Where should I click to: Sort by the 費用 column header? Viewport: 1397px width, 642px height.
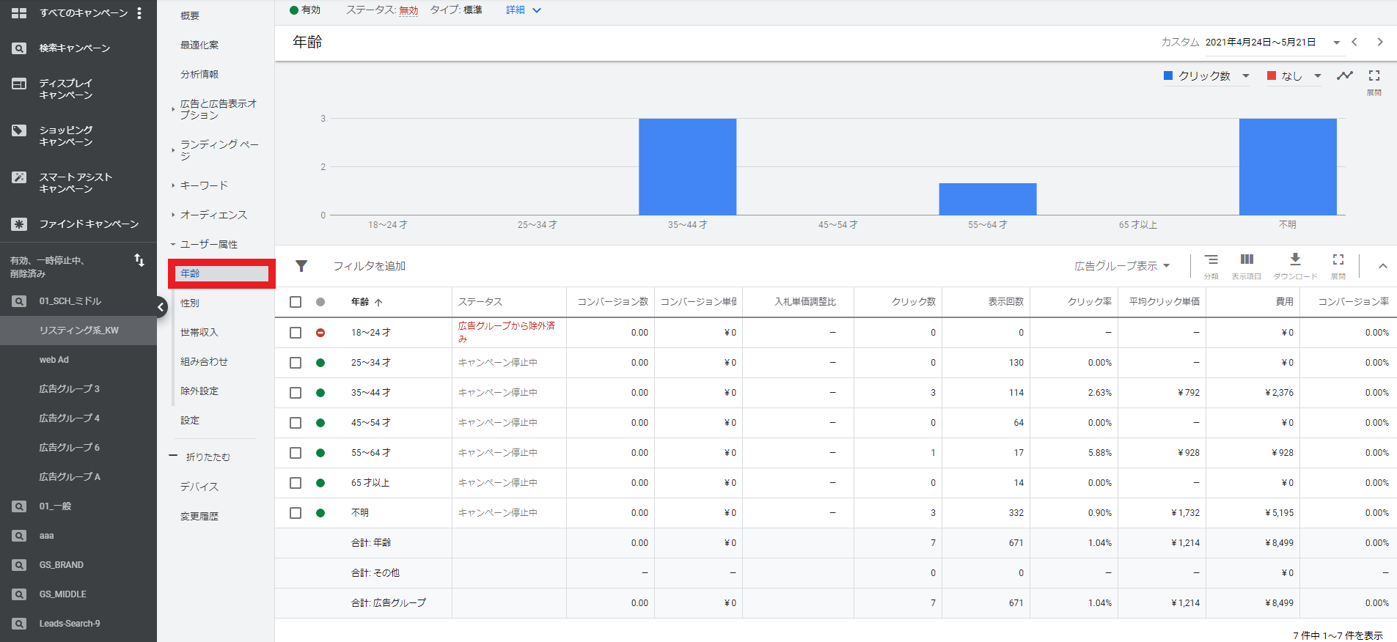tap(1285, 302)
